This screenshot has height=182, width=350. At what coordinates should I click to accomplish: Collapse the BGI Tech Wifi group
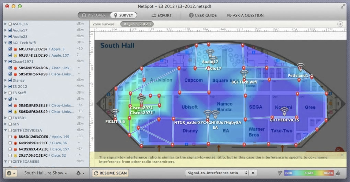[x=5, y=43]
